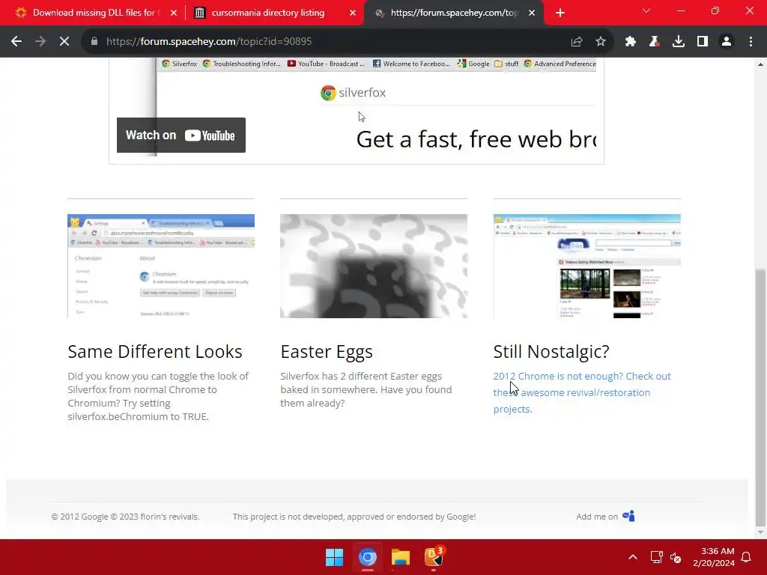Open the Extensions puzzle icon

[x=631, y=42]
